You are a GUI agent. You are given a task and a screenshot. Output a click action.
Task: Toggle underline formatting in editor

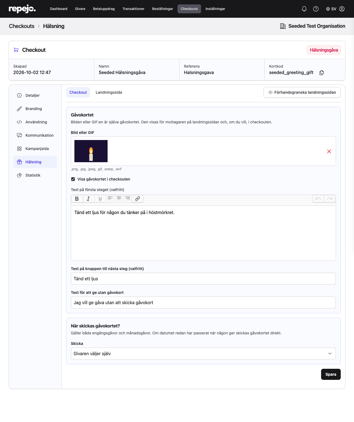[x=100, y=199]
